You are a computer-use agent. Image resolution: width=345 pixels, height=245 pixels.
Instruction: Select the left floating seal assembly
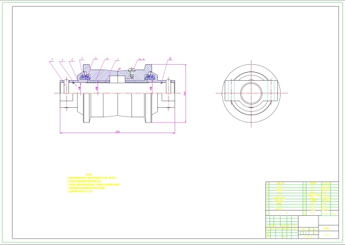pos(86,77)
